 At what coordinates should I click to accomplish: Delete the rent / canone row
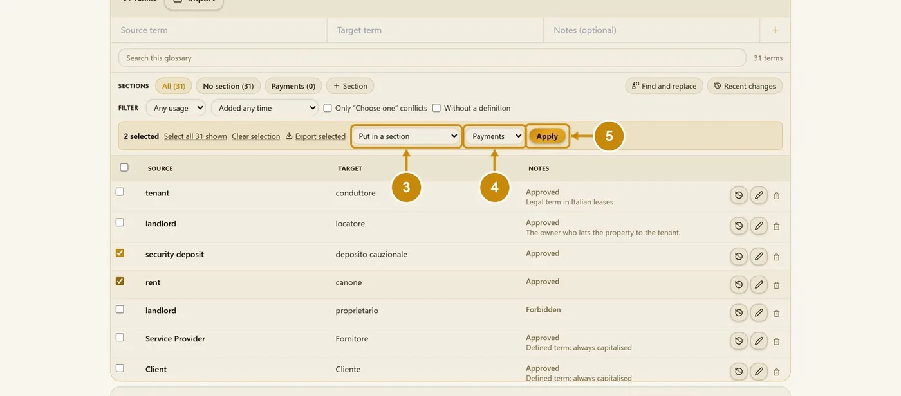pos(776,285)
